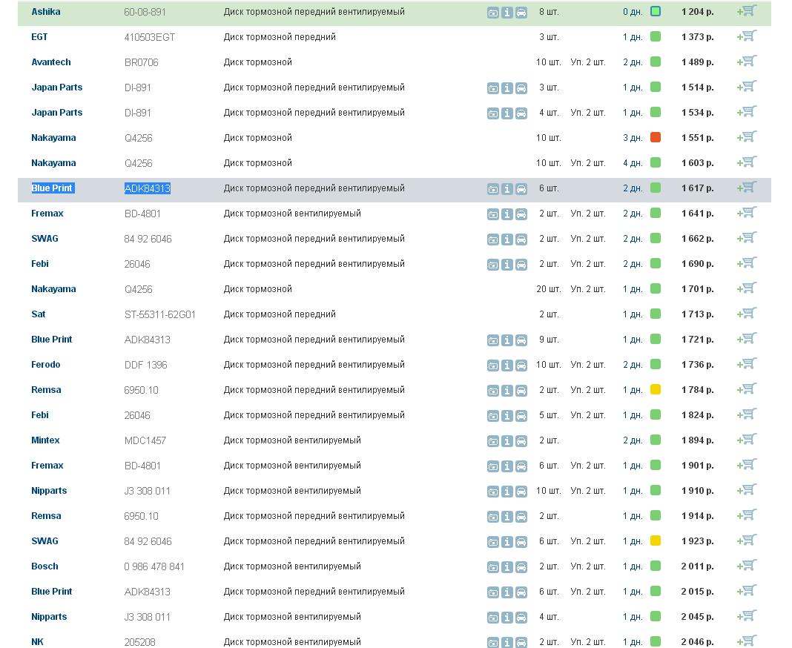
Task: Add EGT 410503EGT to cart
Action: [x=748, y=36]
